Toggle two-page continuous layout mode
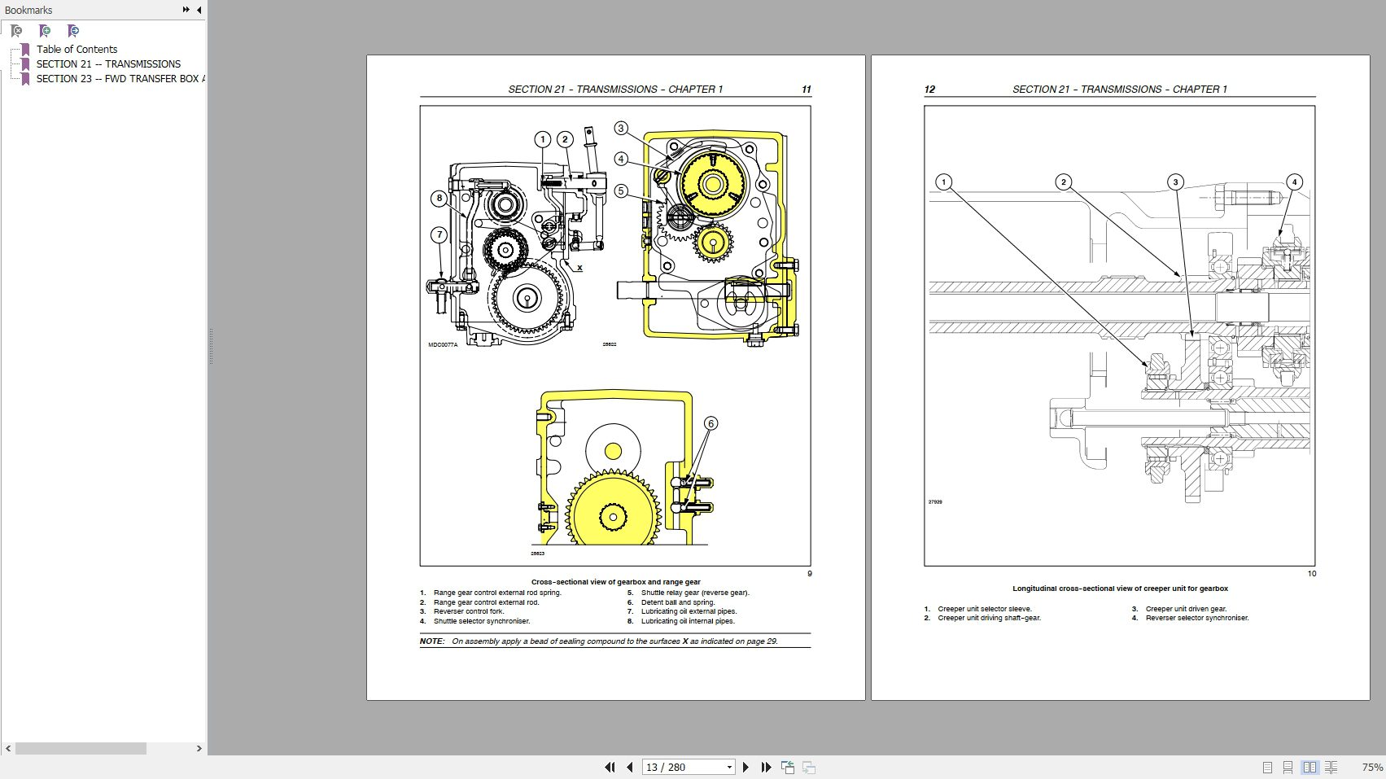 tap(1330, 768)
